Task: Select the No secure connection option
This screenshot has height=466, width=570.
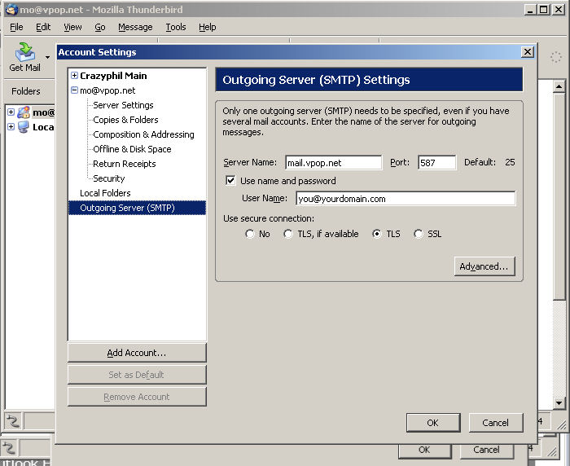Action: (250, 234)
